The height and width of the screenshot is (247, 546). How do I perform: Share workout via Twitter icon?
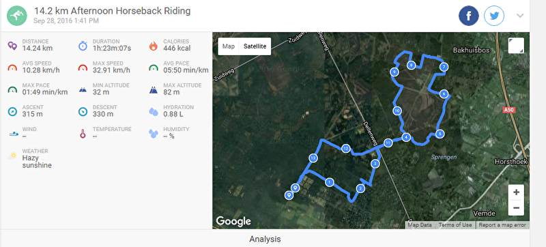click(493, 16)
